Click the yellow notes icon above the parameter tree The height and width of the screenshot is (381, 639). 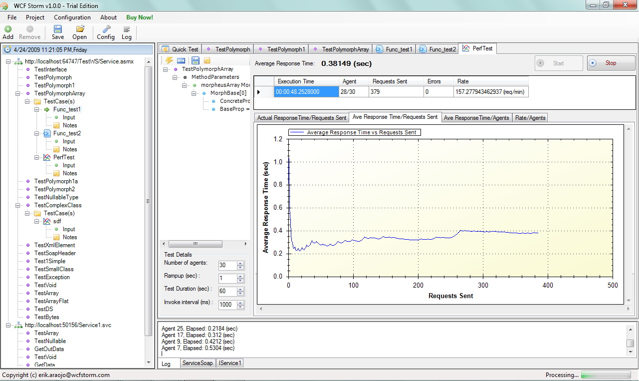(x=207, y=60)
